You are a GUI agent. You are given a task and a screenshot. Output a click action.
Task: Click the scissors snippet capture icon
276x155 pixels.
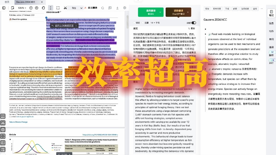65,8
